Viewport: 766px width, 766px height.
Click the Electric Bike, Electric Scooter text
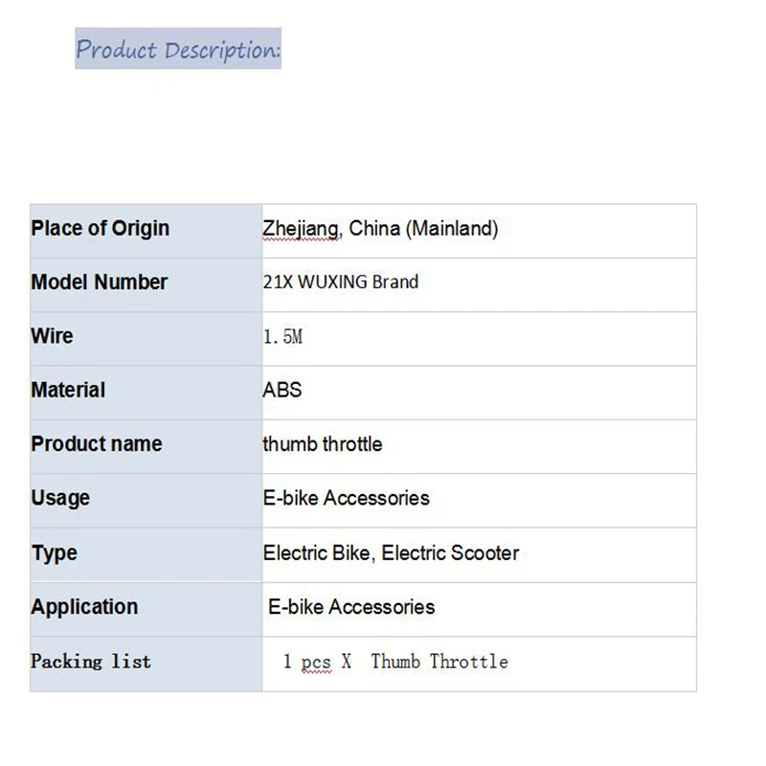(x=391, y=552)
